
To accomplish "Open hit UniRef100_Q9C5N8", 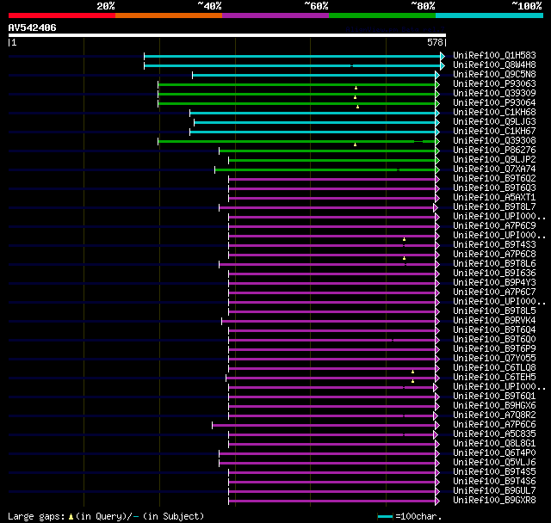I will pyautogui.click(x=494, y=75).
